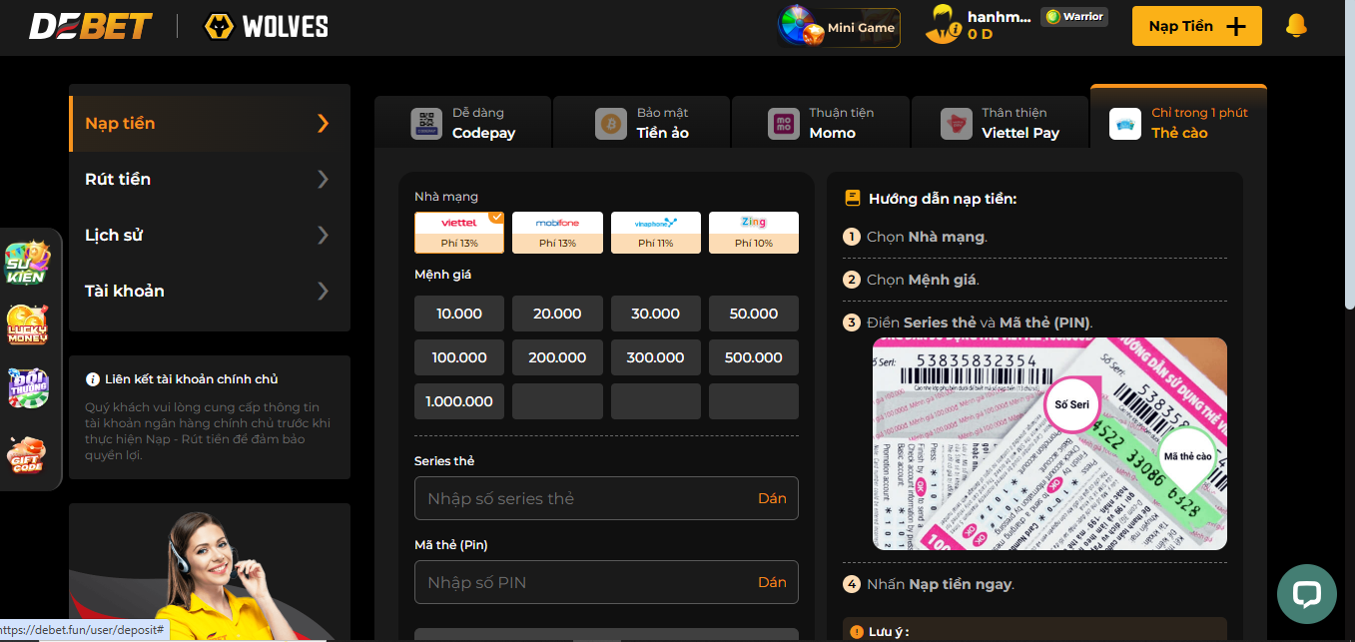Open the notification bell

click(x=1296, y=26)
